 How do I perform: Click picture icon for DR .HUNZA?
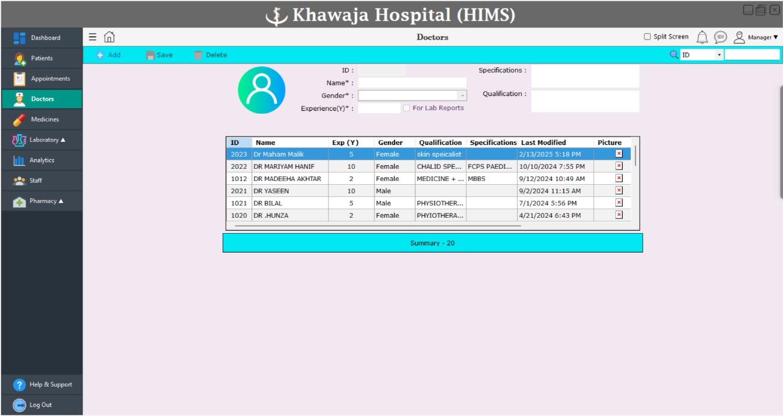618,215
